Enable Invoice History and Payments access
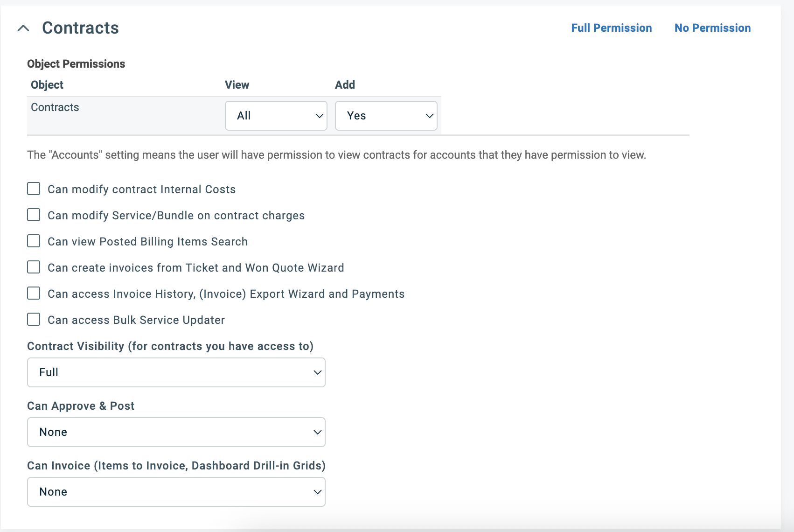 [x=33, y=293]
